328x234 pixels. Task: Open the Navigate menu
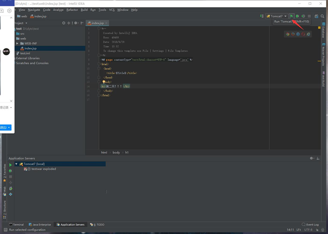coord(34,10)
